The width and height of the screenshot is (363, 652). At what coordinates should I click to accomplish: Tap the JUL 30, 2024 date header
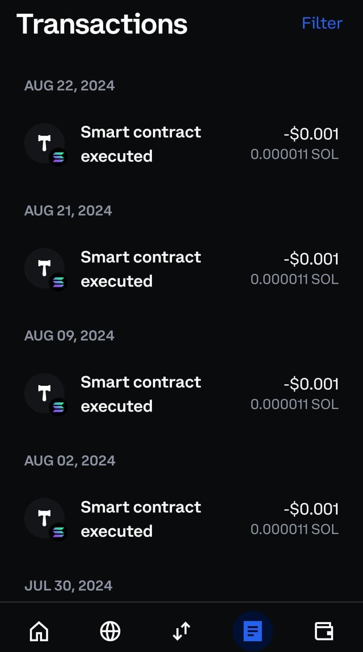click(x=68, y=585)
